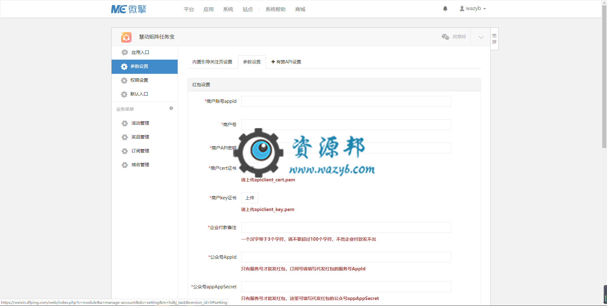Image resolution: width=607 pixels, height=306 pixels.
Task: Click the gear icon beside 域名管理
Action: coord(125,165)
